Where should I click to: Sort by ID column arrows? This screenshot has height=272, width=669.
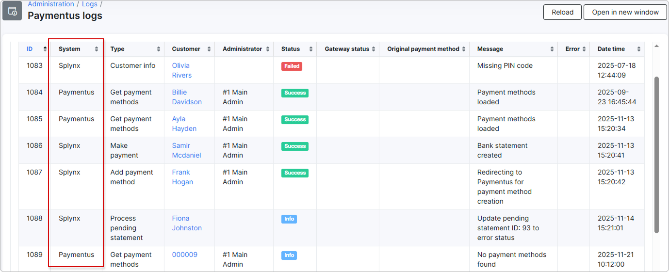(x=45, y=49)
